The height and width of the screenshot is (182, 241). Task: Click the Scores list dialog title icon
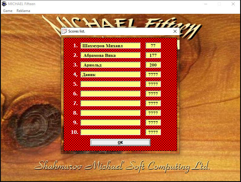tap(64, 31)
